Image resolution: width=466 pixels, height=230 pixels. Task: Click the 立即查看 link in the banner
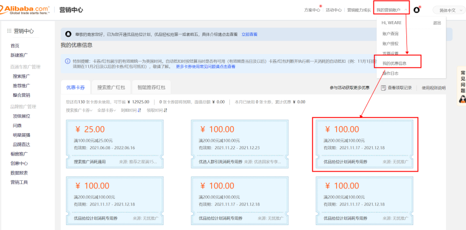[249, 34]
